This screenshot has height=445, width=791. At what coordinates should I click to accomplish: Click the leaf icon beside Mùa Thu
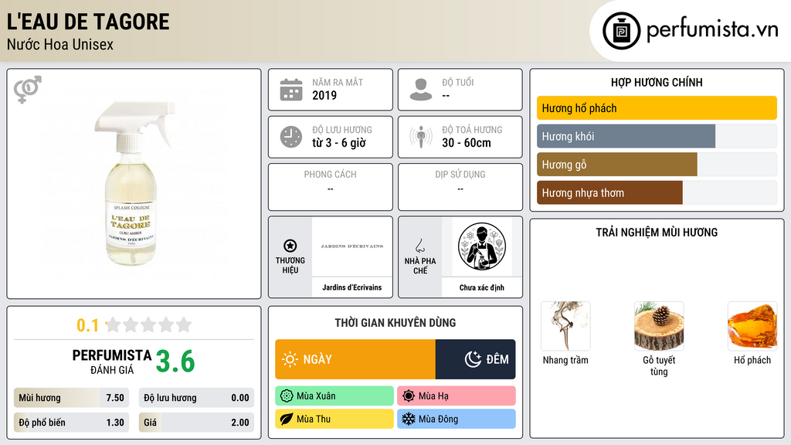point(287,419)
